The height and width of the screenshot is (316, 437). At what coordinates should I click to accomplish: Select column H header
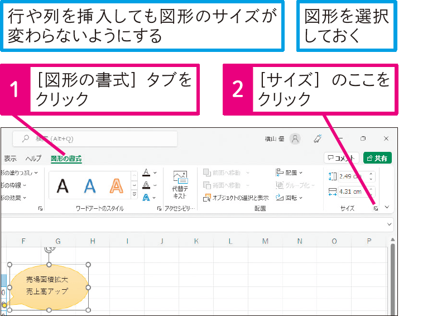click(93, 241)
